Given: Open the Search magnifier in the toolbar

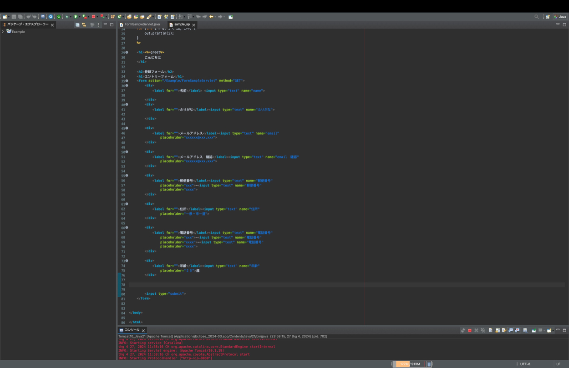Looking at the screenshot, I should pyautogui.click(x=537, y=17).
